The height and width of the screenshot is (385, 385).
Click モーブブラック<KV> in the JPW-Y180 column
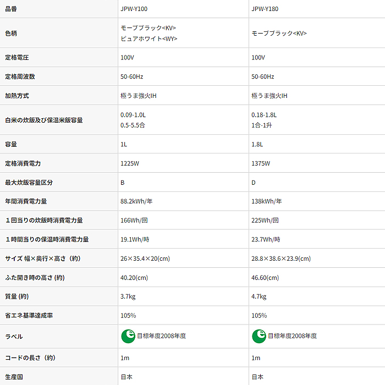(x=279, y=33)
